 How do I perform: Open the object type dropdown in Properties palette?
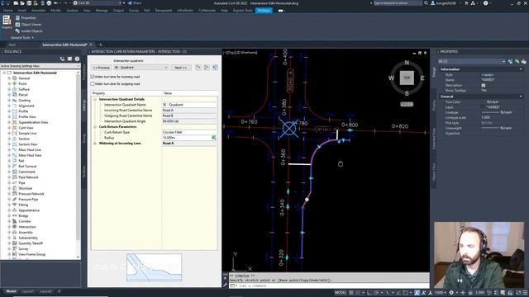pyautogui.click(x=472, y=61)
